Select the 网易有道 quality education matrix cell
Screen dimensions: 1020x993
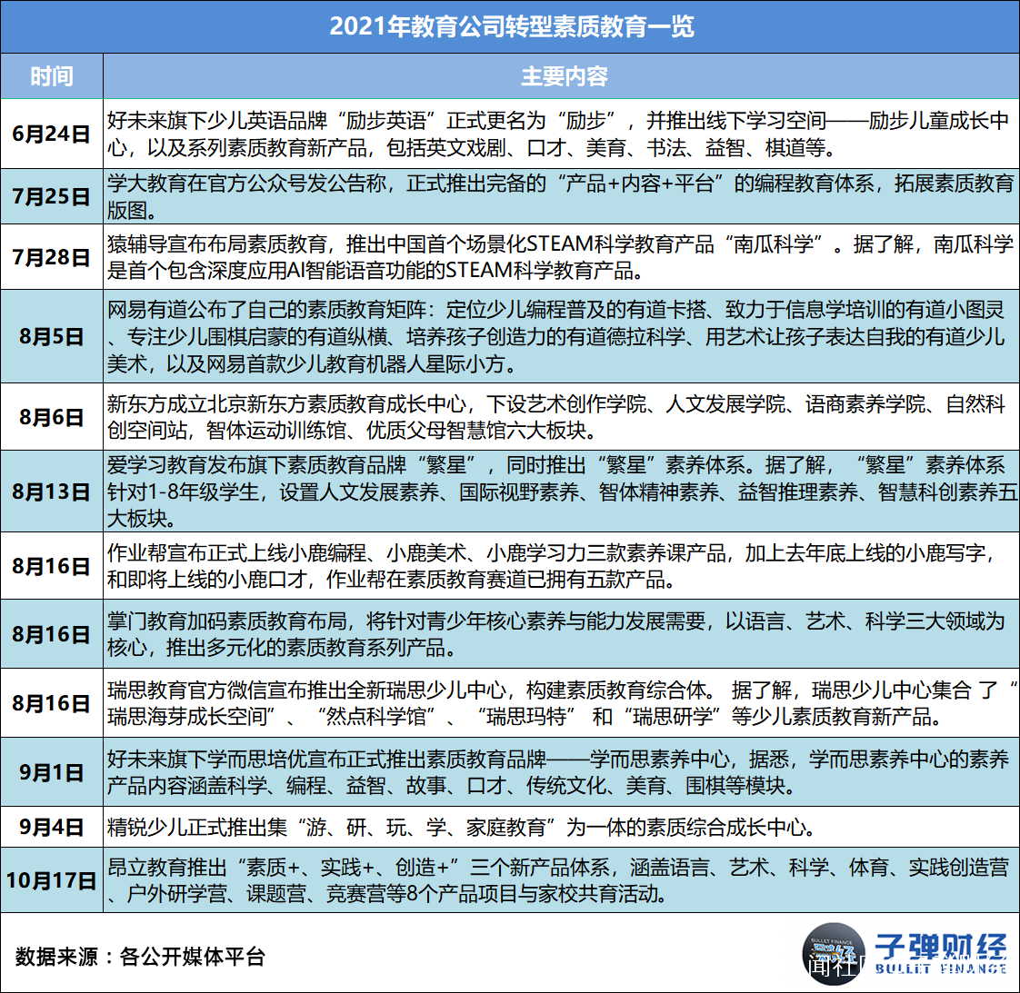[x=562, y=336]
